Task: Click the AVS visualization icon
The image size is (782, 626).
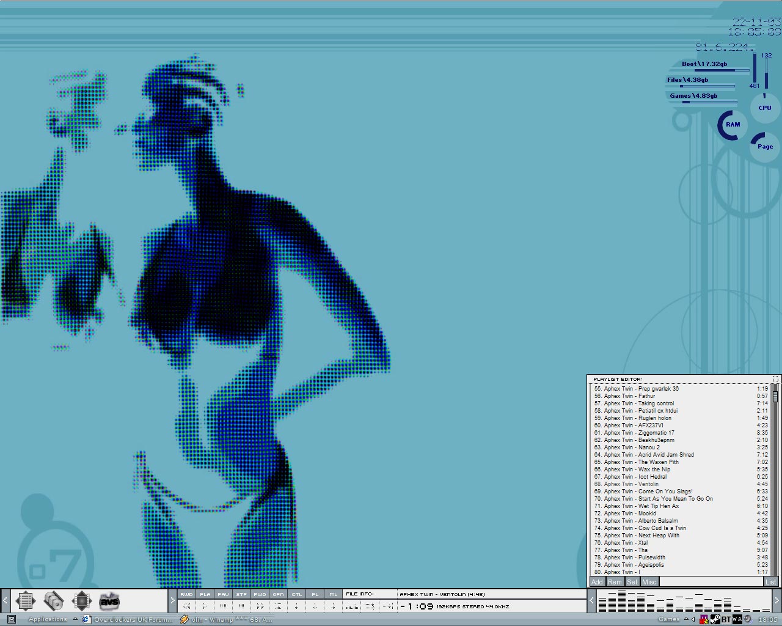Action: click(109, 602)
